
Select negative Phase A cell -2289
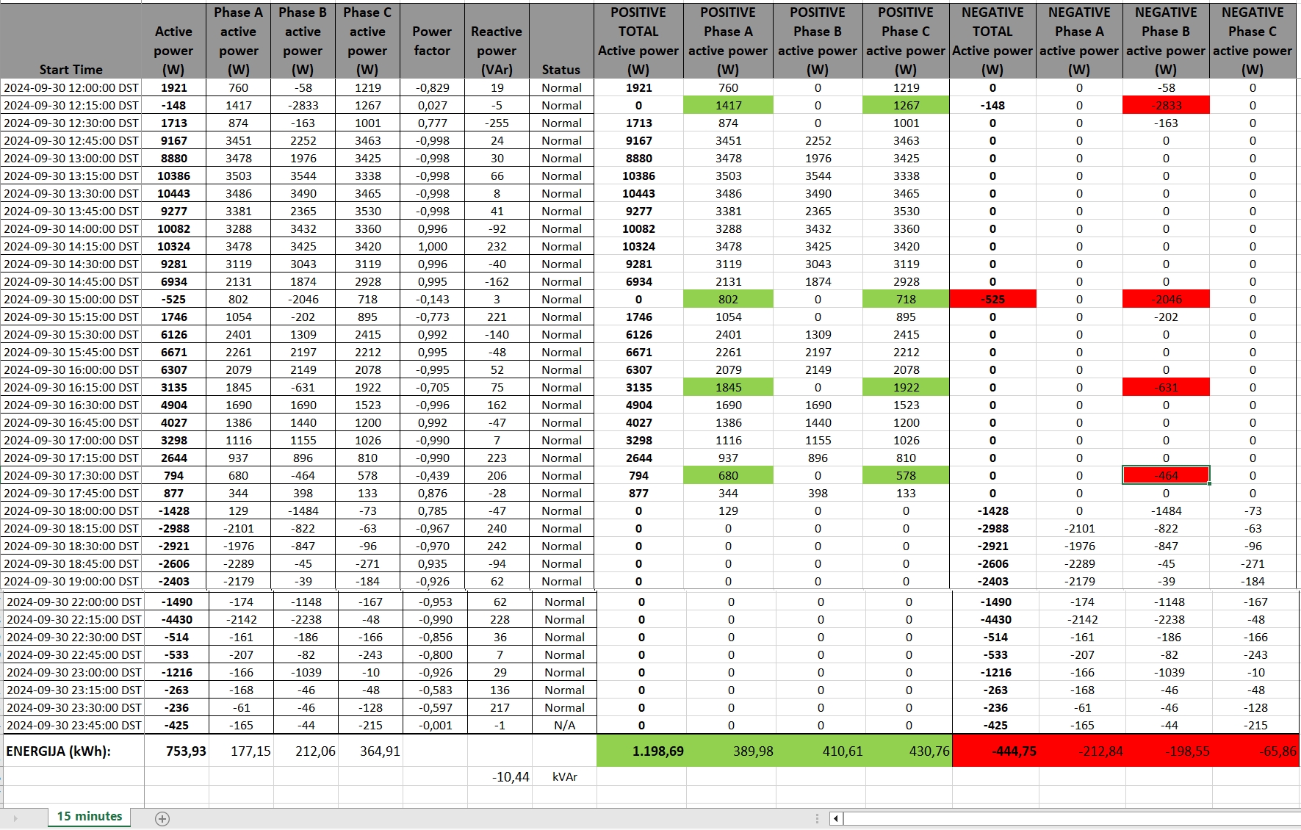coord(1079,563)
